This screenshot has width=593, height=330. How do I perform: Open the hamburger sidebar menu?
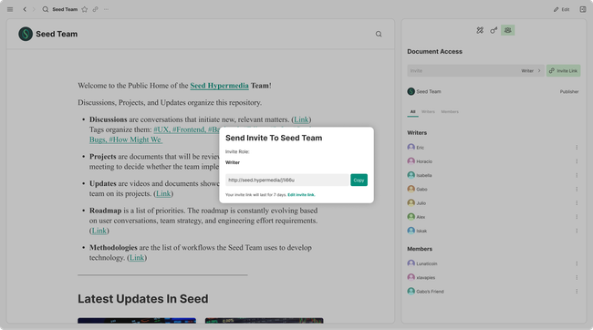click(x=10, y=9)
